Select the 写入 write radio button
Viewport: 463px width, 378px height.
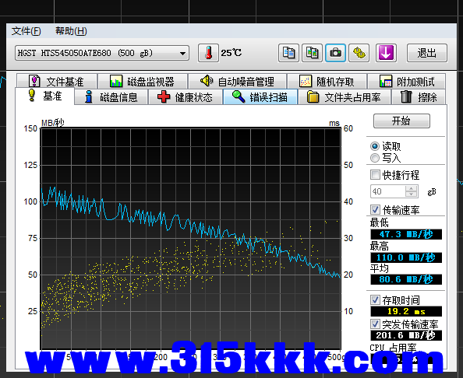tap(375, 158)
